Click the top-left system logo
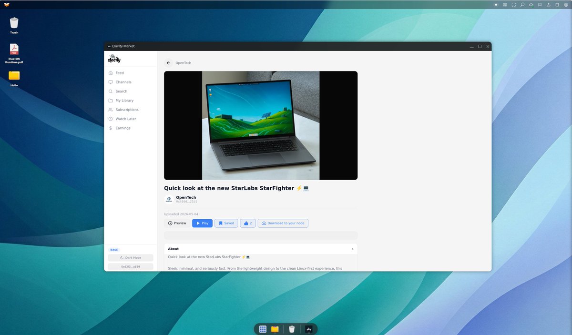The image size is (572, 335). (x=6, y=4)
